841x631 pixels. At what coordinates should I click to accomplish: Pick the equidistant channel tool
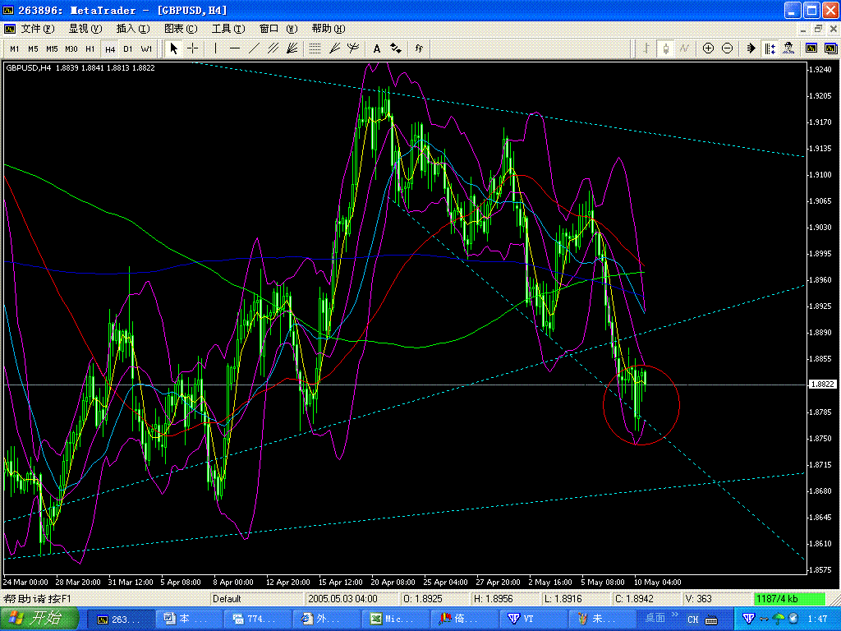coord(273,48)
